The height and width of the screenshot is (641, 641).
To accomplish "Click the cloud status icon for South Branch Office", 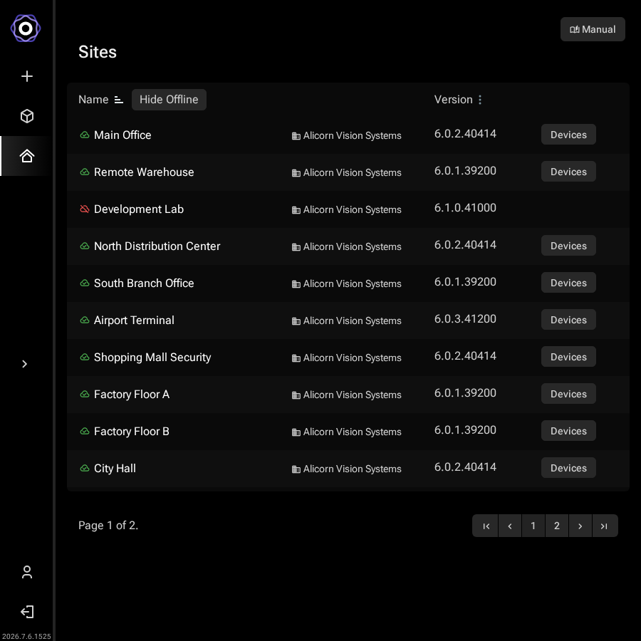I will point(85,283).
